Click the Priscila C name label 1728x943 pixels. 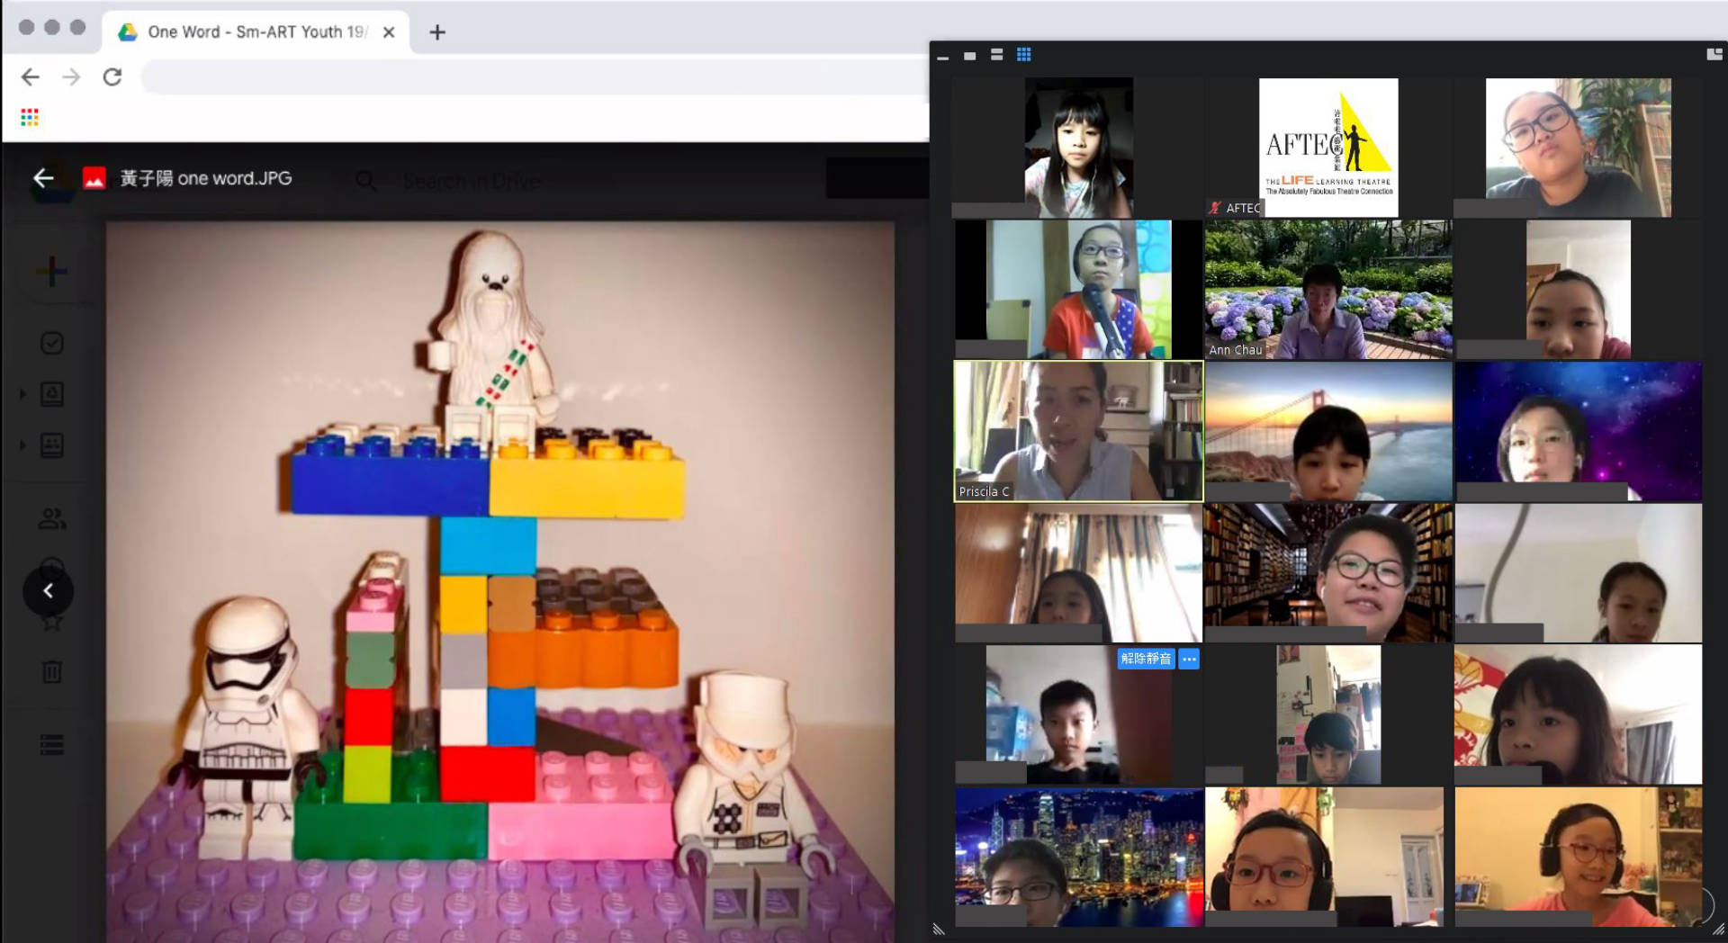[984, 491]
